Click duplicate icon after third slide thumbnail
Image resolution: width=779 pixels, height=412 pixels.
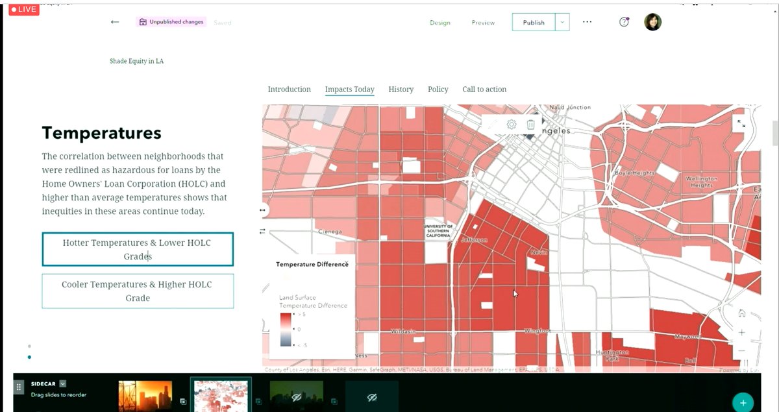(x=333, y=402)
